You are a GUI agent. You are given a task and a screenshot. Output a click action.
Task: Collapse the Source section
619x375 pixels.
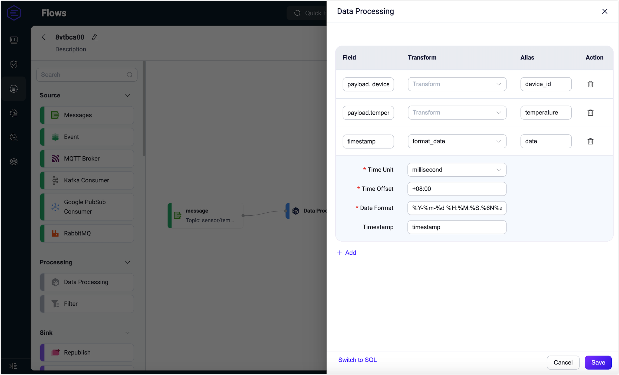pyautogui.click(x=127, y=96)
